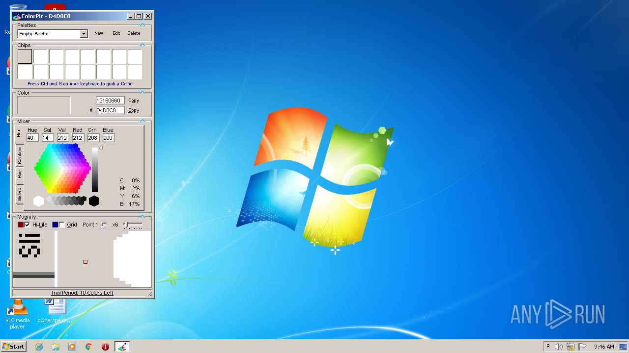
Task: Click the Blue value field
Action: [x=108, y=138]
